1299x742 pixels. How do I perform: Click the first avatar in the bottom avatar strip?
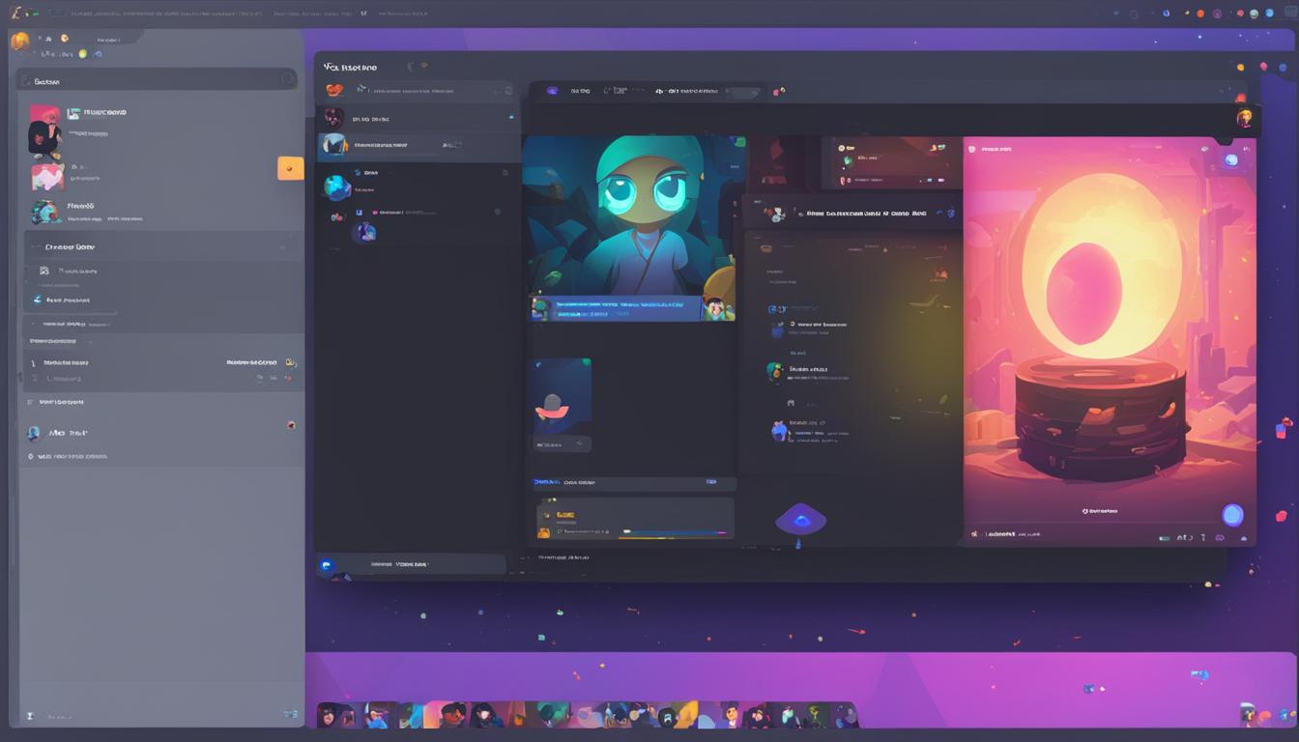[x=329, y=715]
